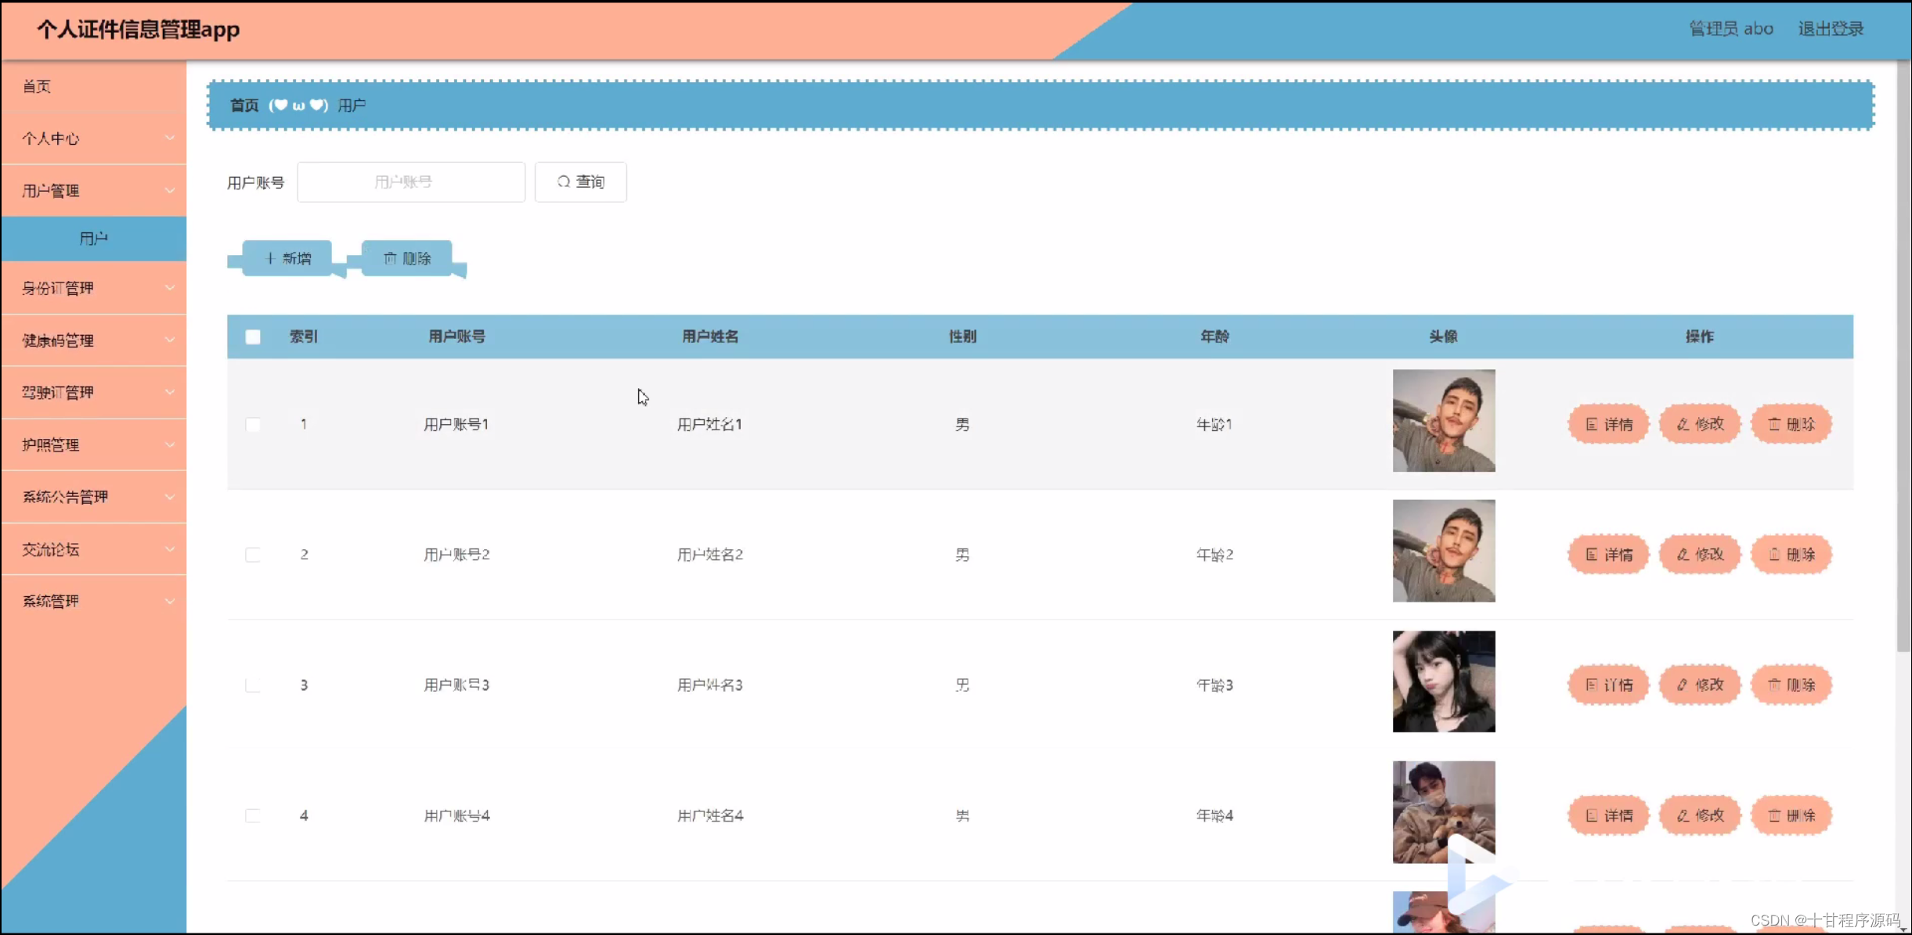Expand the 系统管理 sidebar menu
Viewport: 1912px width, 935px height.
click(94, 601)
